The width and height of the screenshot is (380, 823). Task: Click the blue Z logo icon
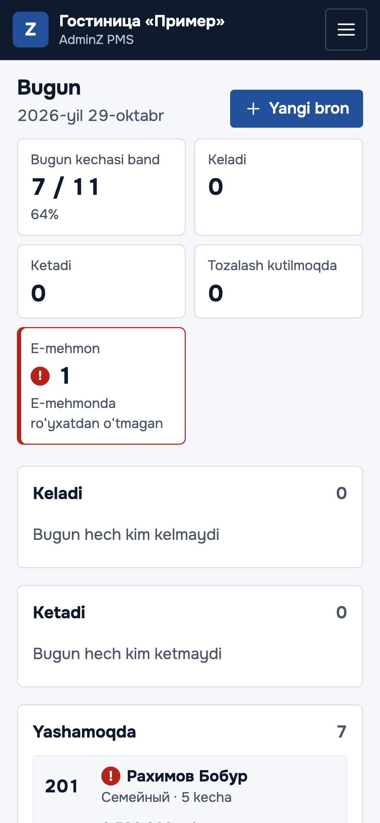pos(31,30)
